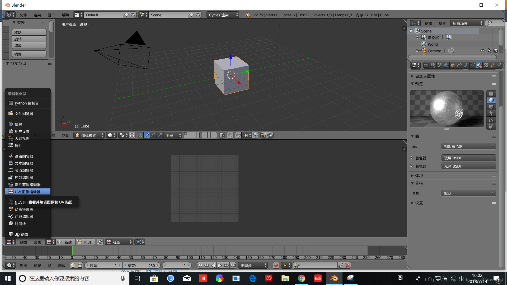Viewport: 507px width, 285px height.
Task: Toggle timeline frame range lock icon
Action: point(80,265)
